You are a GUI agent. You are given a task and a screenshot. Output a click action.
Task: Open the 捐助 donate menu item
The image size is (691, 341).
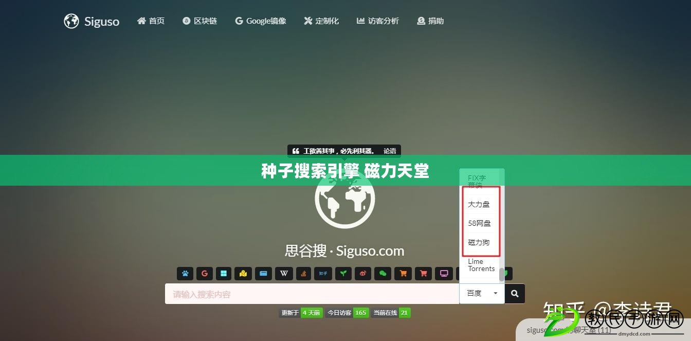[430, 21]
